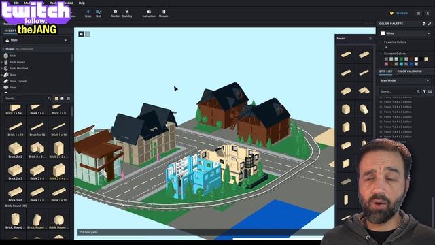Click the layout icon next to SIGN IN
The height and width of the screenshot is (245, 435).
click(419, 13)
